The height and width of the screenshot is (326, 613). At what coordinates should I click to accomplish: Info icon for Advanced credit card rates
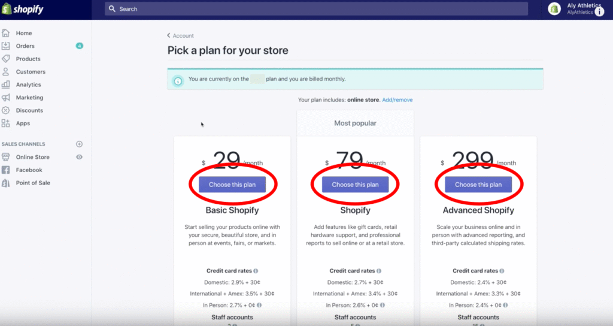502,271
